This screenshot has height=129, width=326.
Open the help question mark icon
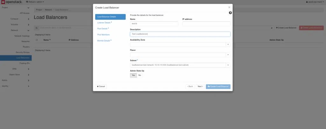230,13
